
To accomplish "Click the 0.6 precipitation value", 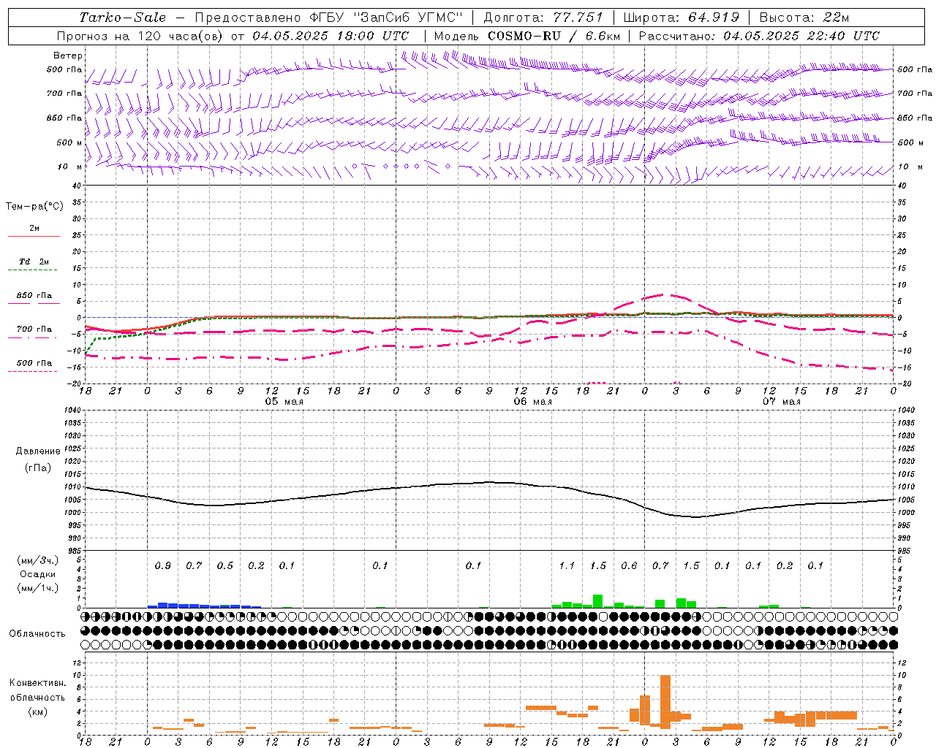I will coord(629,565).
